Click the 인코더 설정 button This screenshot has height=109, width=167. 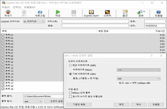coord(54,101)
